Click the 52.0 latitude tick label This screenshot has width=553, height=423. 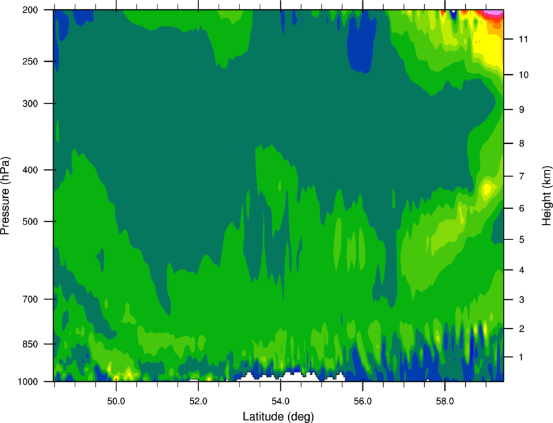198,402
